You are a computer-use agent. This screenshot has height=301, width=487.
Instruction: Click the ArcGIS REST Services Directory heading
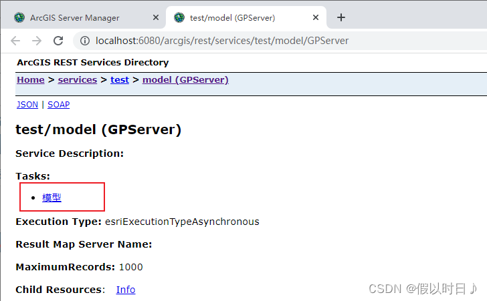pyautogui.click(x=93, y=62)
